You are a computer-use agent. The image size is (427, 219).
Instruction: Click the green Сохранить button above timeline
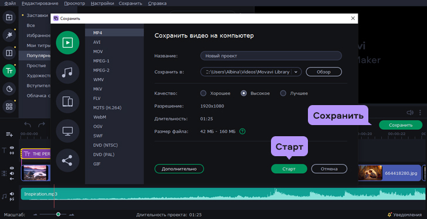[x=401, y=125]
